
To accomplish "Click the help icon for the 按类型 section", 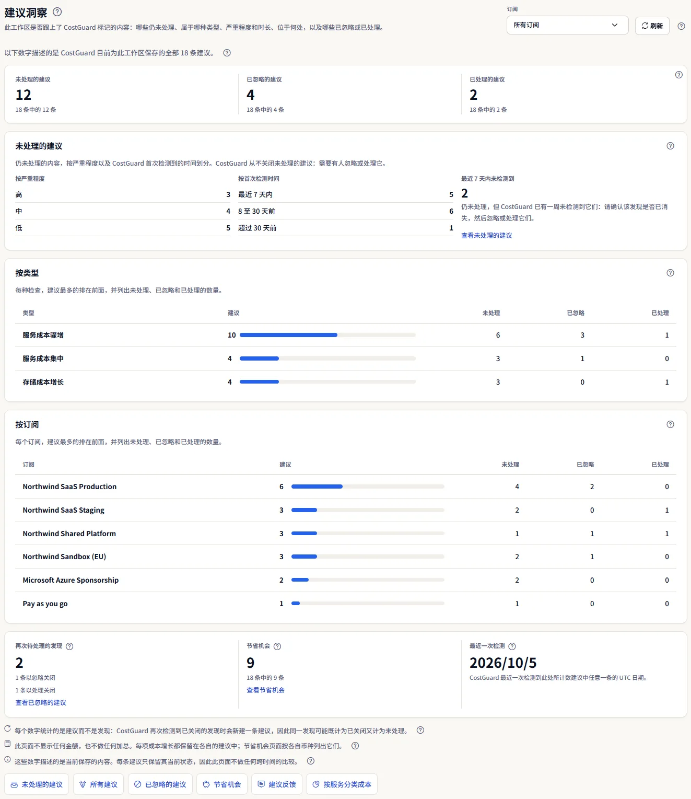I will tap(671, 273).
